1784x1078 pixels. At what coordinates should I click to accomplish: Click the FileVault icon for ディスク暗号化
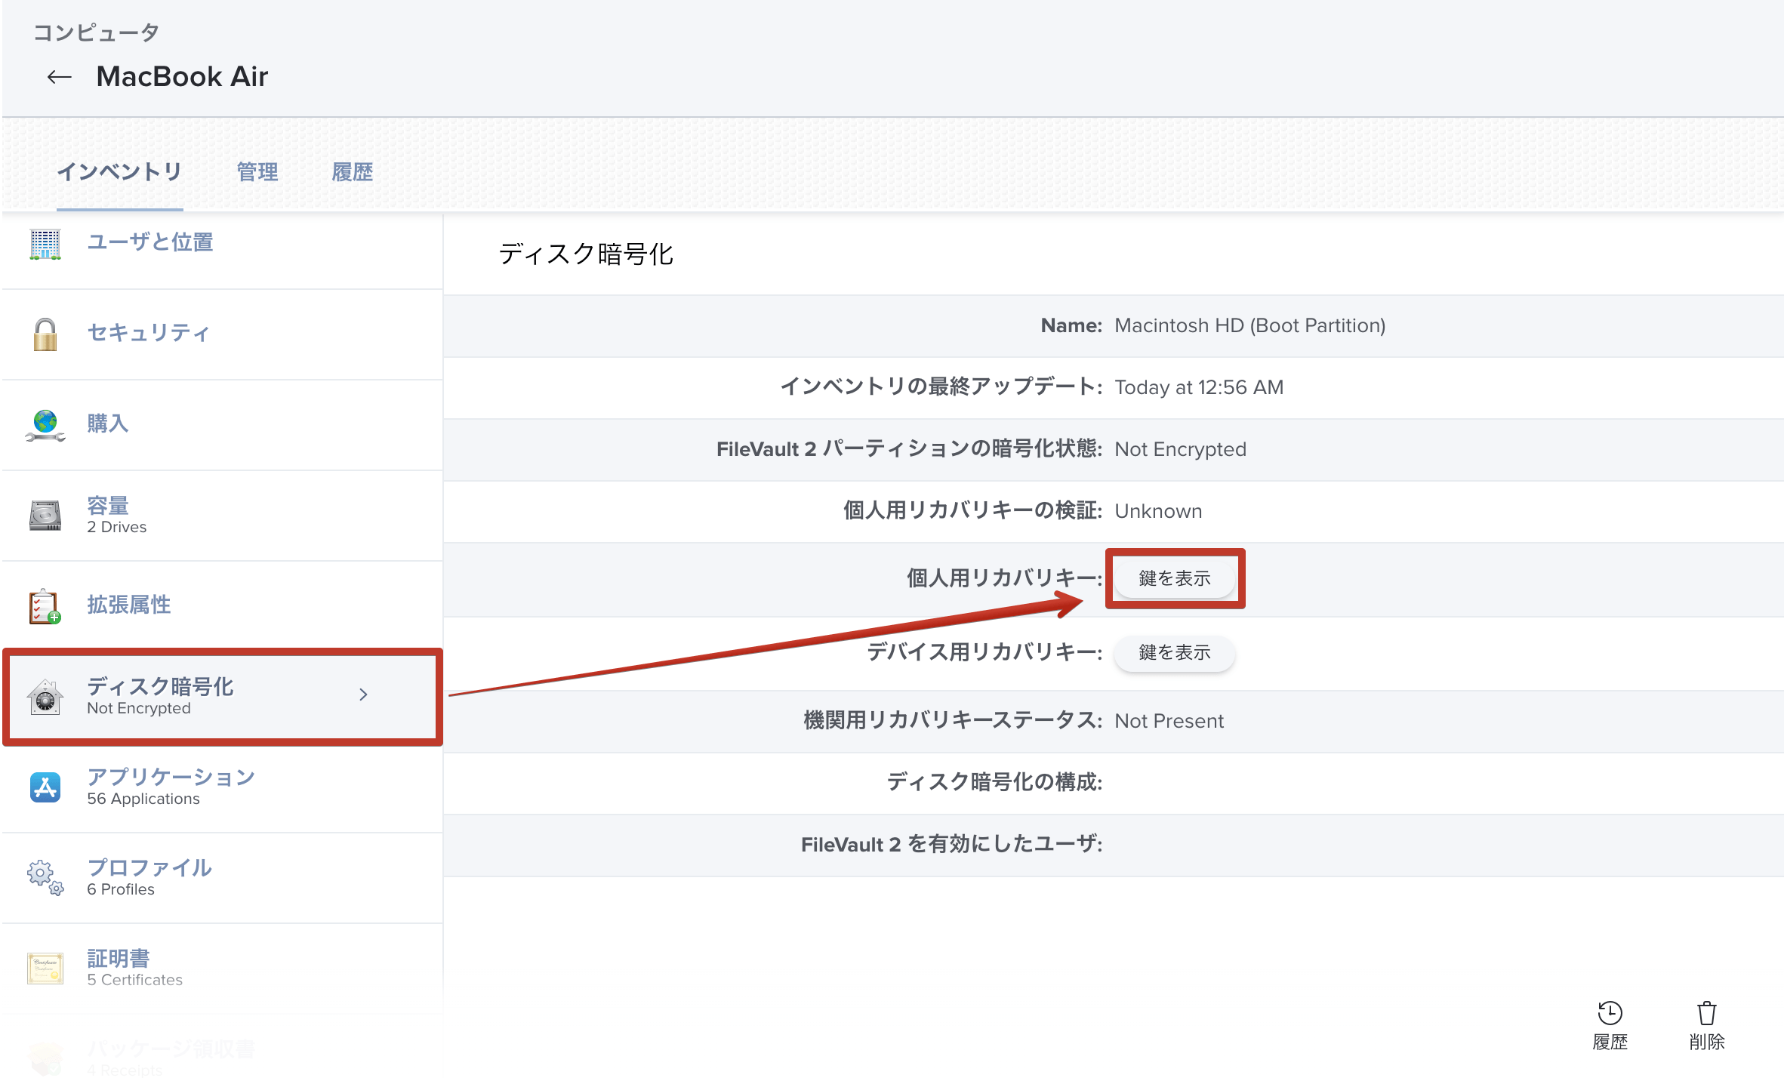point(45,697)
